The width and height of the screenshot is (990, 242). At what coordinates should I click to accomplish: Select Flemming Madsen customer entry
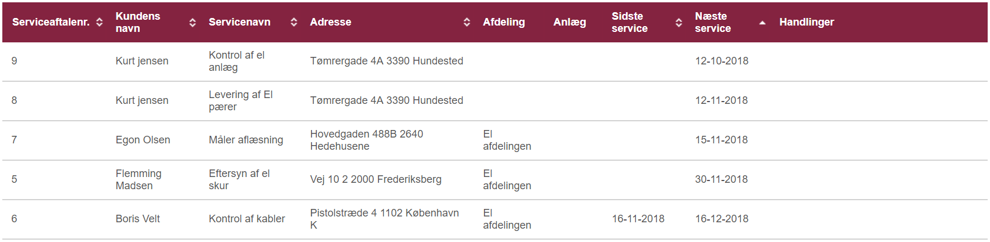pyautogui.click(x=139, y=179)
